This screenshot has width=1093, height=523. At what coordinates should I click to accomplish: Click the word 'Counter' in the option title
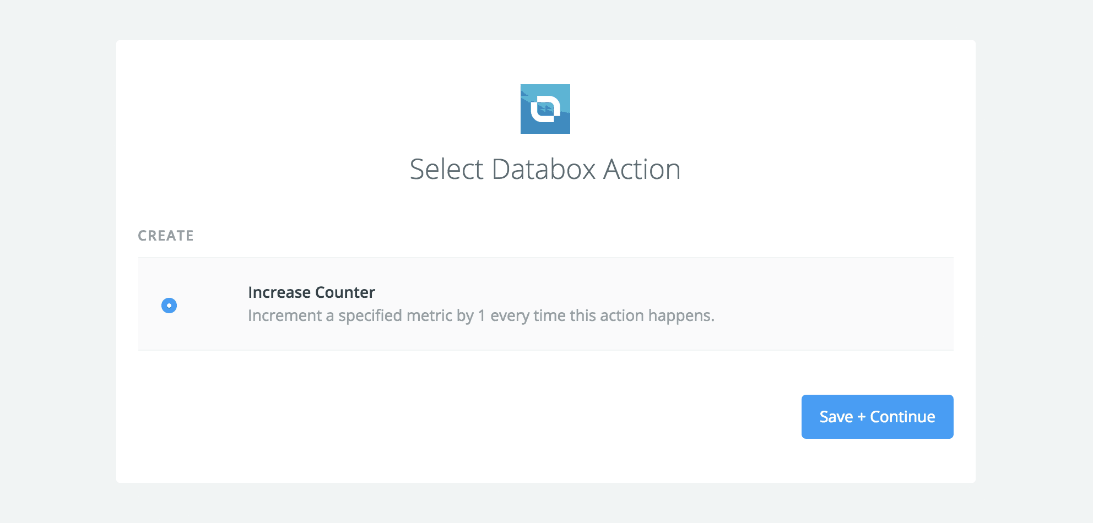345,292
